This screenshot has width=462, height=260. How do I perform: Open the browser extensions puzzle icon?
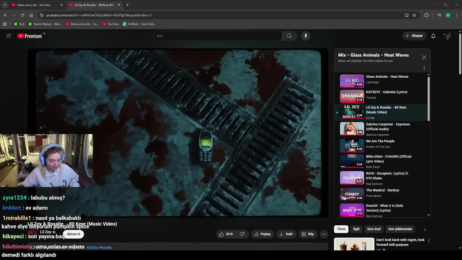tap(427, 15)
